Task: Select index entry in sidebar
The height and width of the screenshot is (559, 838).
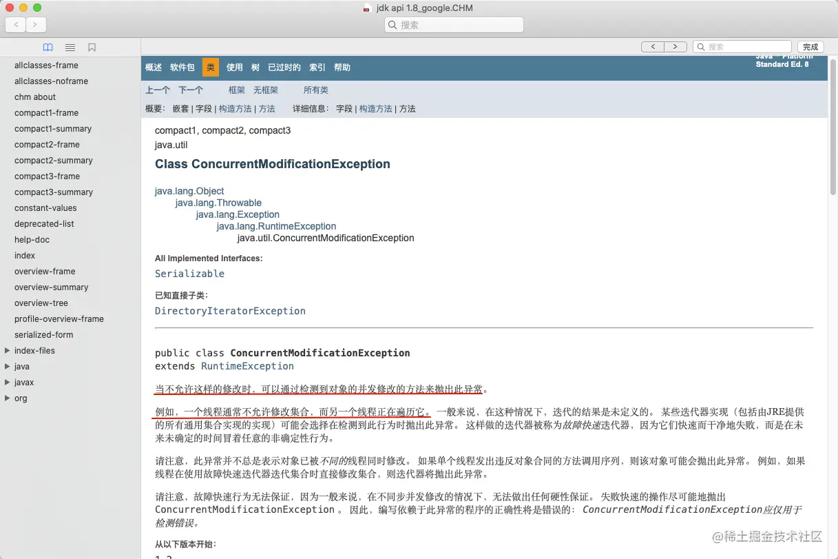Action: click(25, 256)
